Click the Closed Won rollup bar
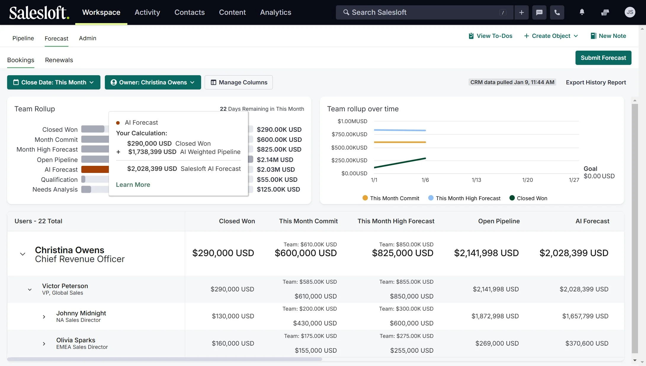646x366 pixels. [x=93, y=129]
